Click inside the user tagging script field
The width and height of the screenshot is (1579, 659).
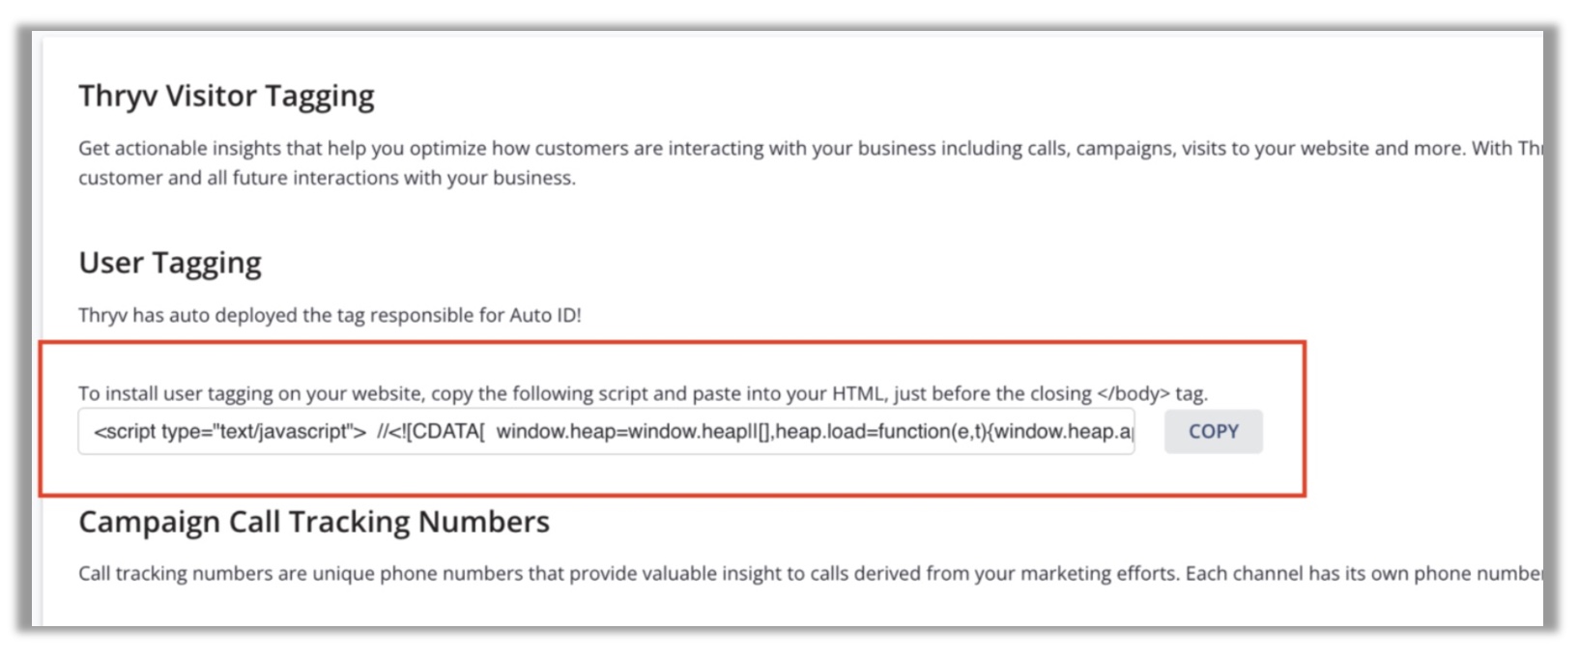coord(606,432)
